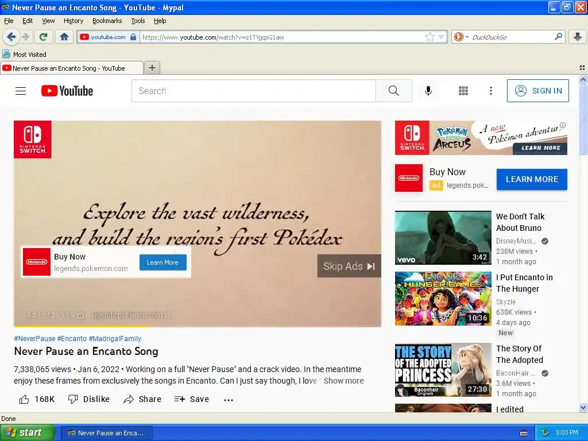Viewport: 588px width, 441px height.
Task: Click the yellow ad progress bar
Action: pyautogui.click(x=81, y=326)
